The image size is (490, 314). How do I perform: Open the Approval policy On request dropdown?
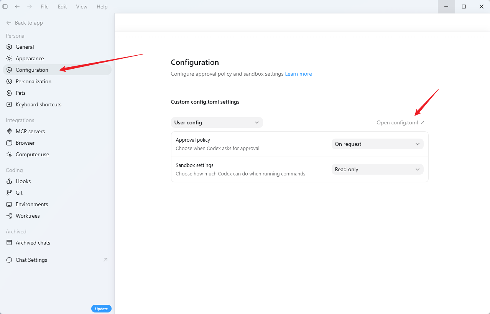[x=378, y=144]
